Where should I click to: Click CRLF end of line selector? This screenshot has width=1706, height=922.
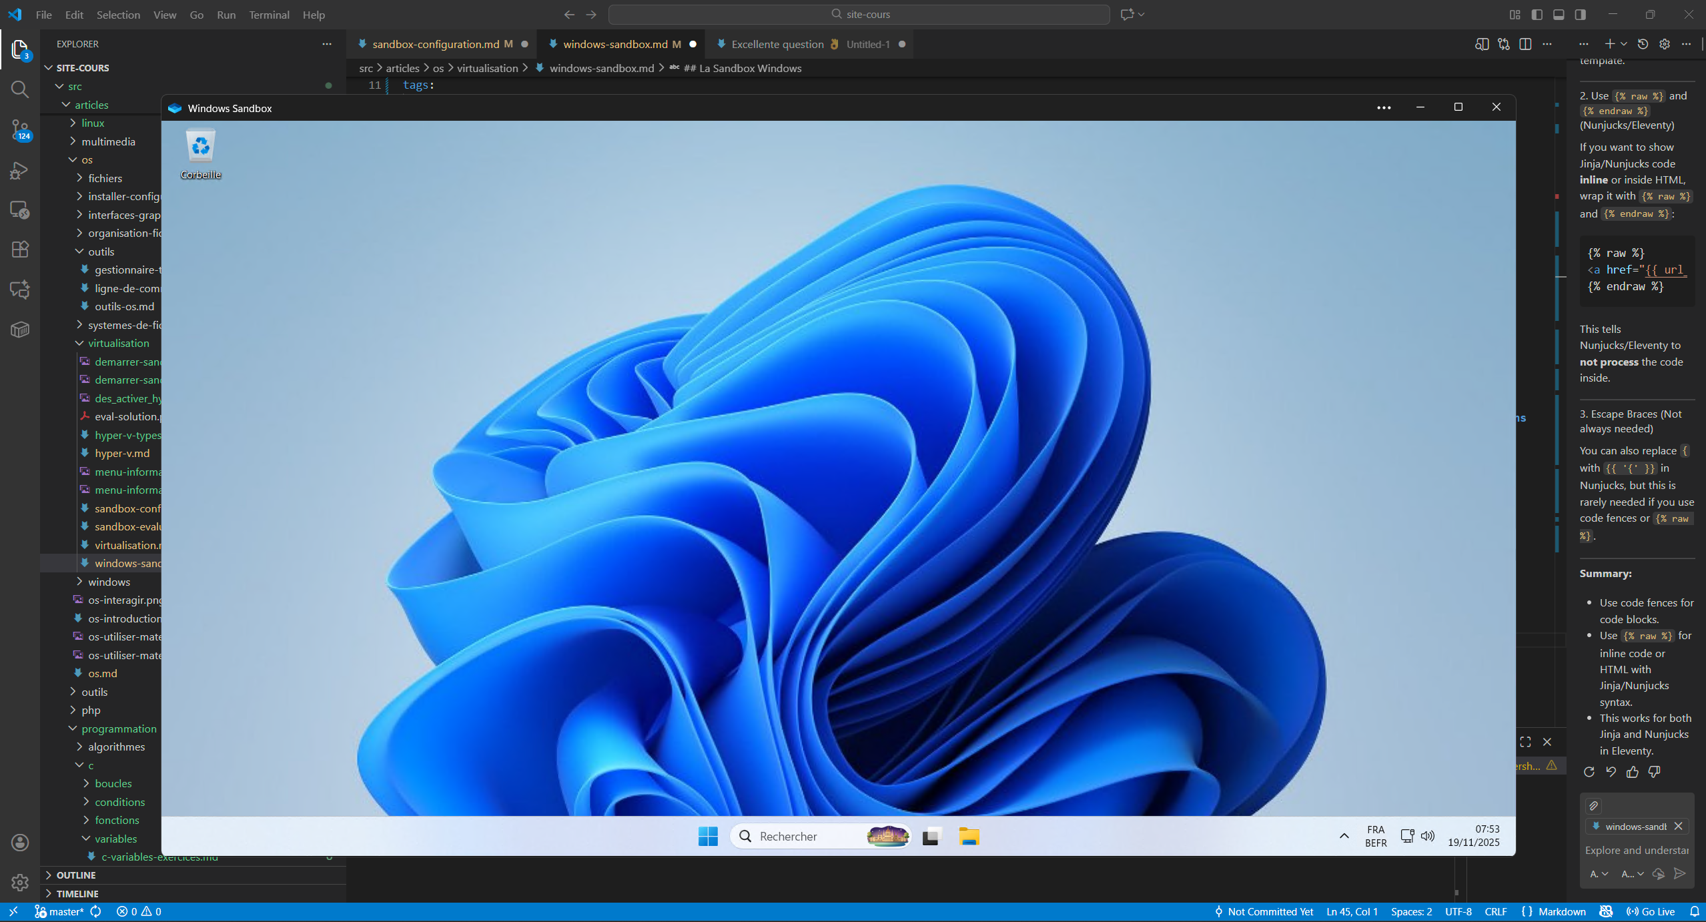[1495, 912]
